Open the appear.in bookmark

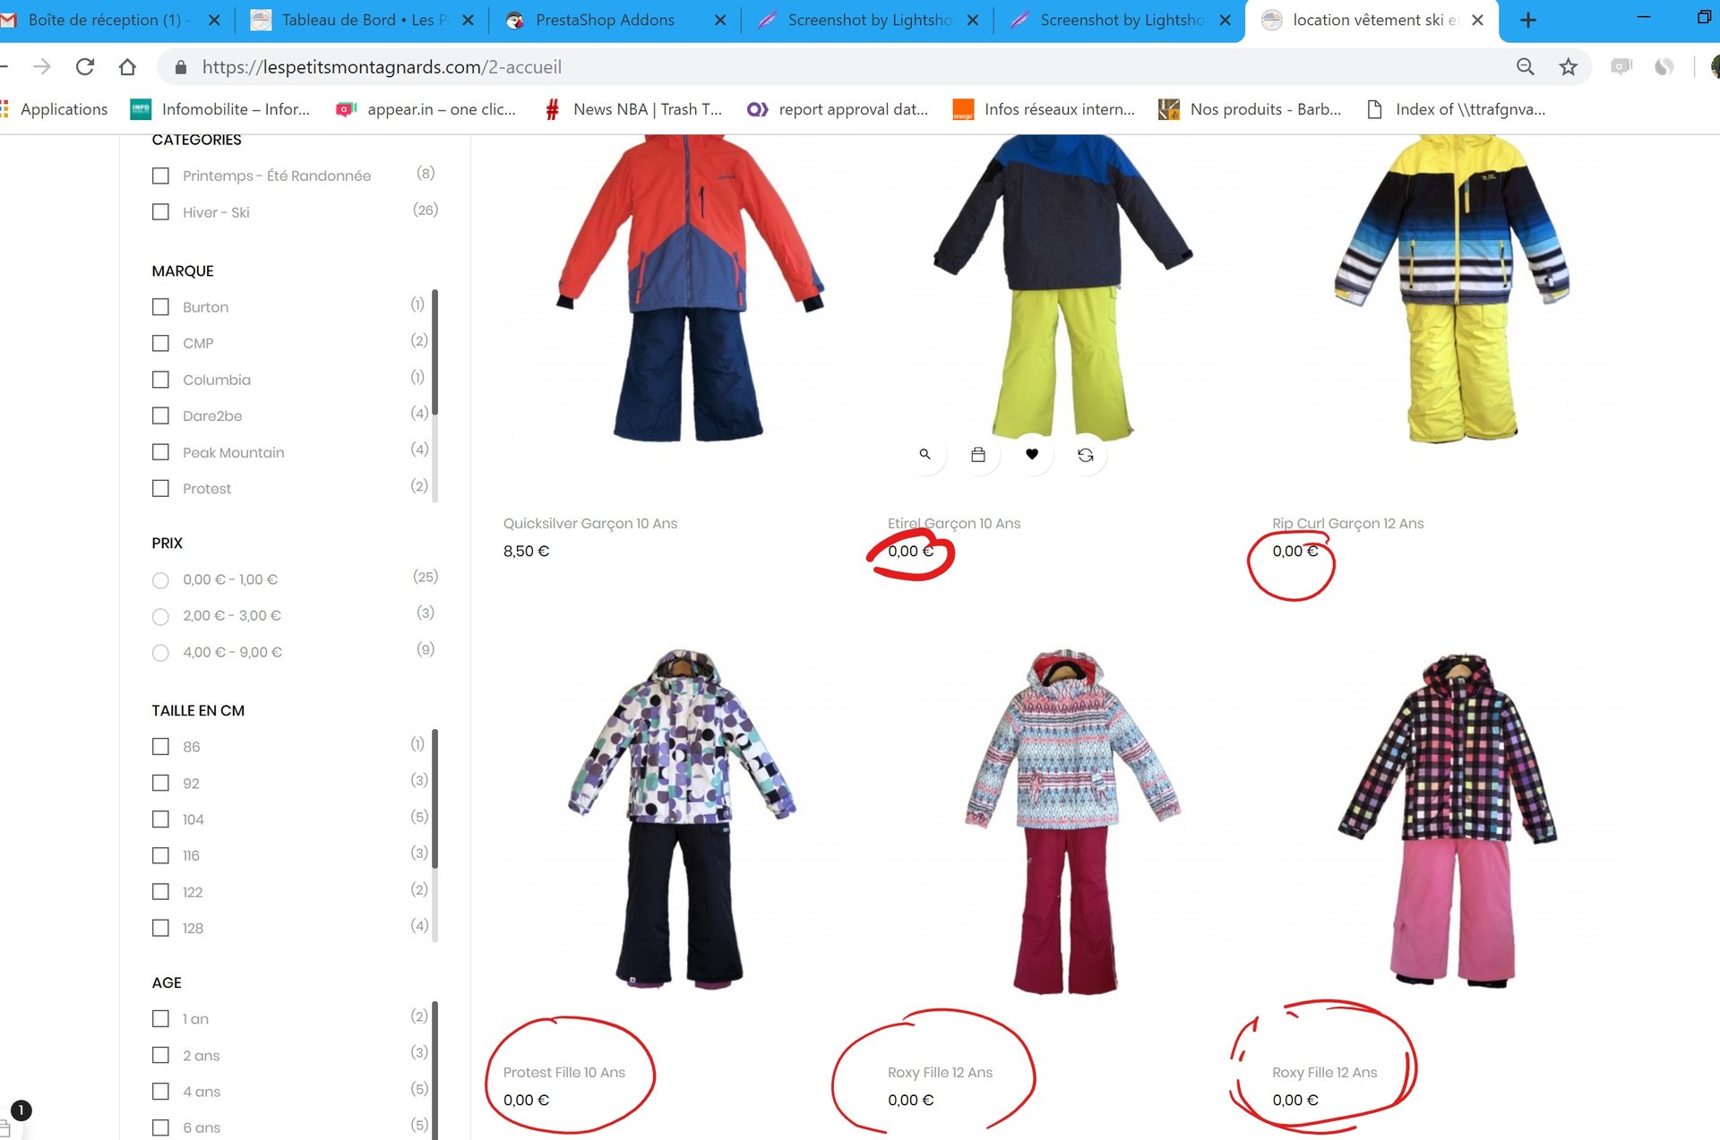tap(426, 109)
